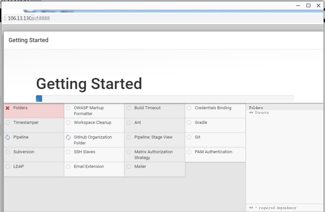Viewport: 325px width, 212px height.
Task: Click the circle beside Matrix Authorization Strategy
Action: tap(129, 152)
